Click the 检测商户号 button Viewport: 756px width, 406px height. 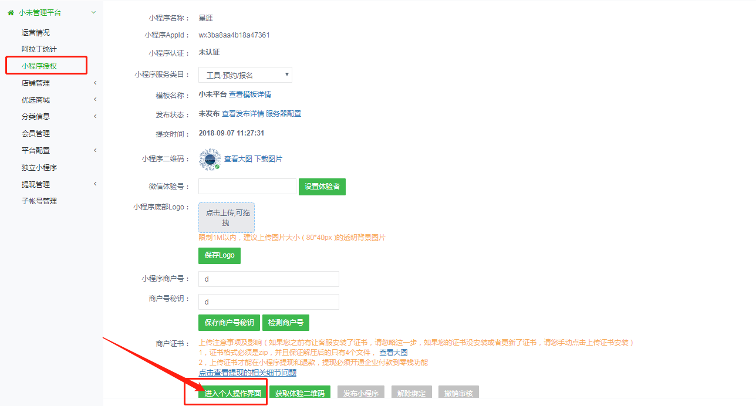click(286, 323)
